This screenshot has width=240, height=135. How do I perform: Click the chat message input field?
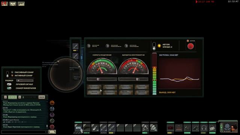point(24,132)
